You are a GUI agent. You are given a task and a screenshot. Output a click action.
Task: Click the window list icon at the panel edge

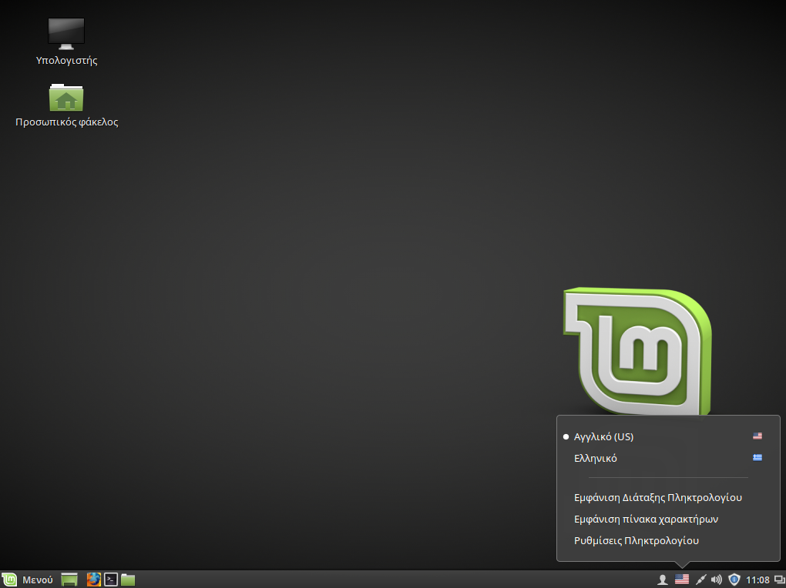(780, 580)
